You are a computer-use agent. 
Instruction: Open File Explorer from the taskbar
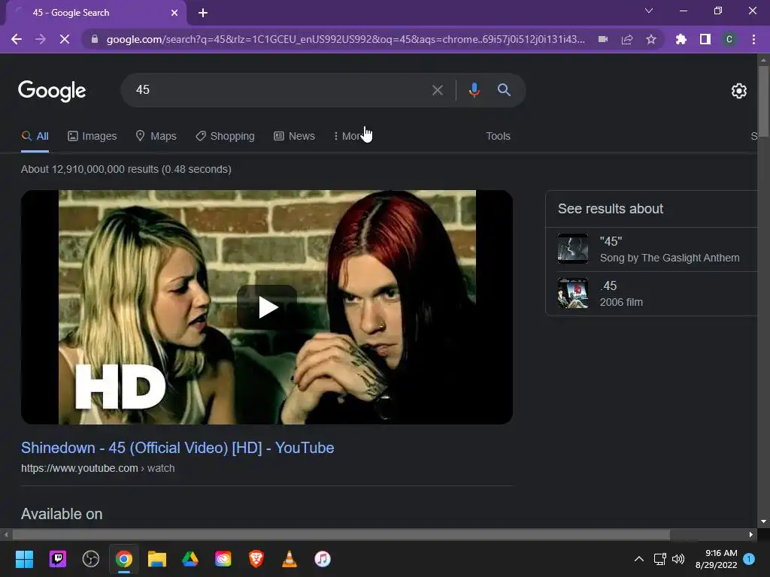coord(157,559)
